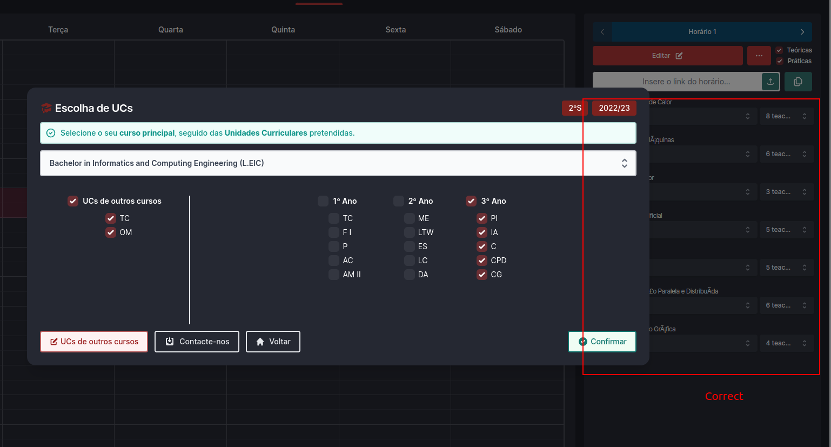Toggle the Práticas checkbox
The width and height of the screenshot is (831, 447).
(780, 61)
